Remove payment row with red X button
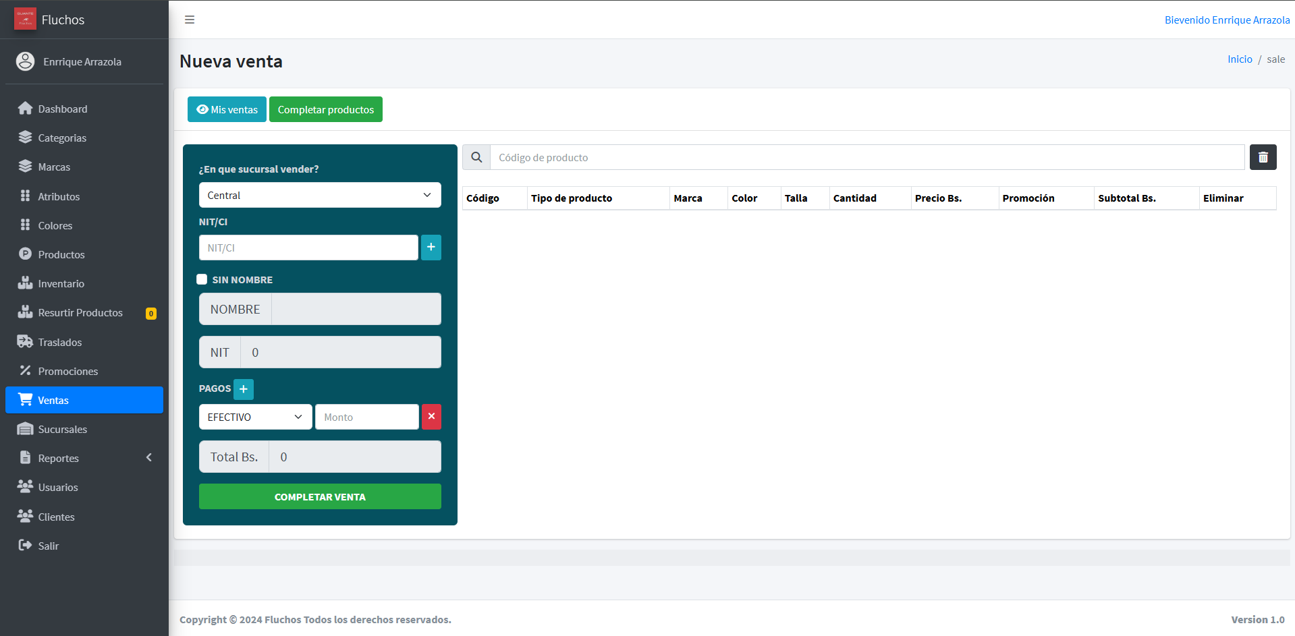 click(431, 417)
